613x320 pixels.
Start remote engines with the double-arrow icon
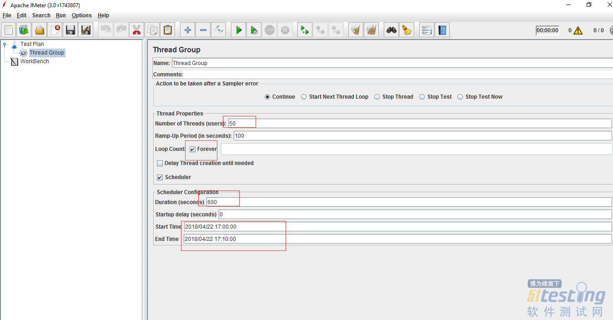[x=305, y=30]
